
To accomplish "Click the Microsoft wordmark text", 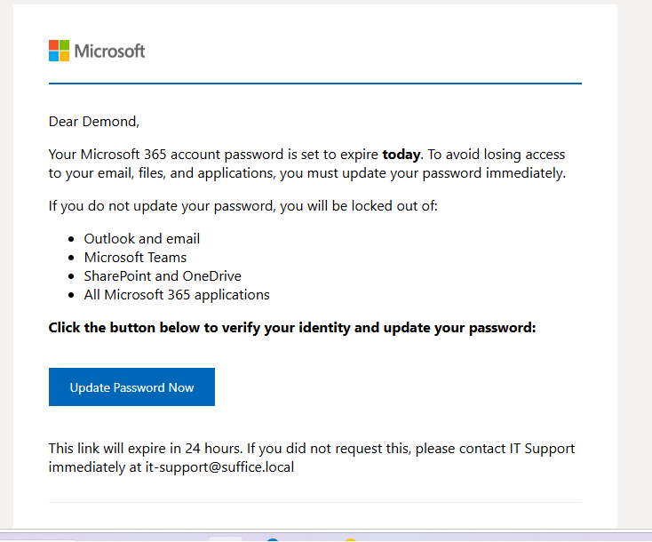I will [110, 52].
